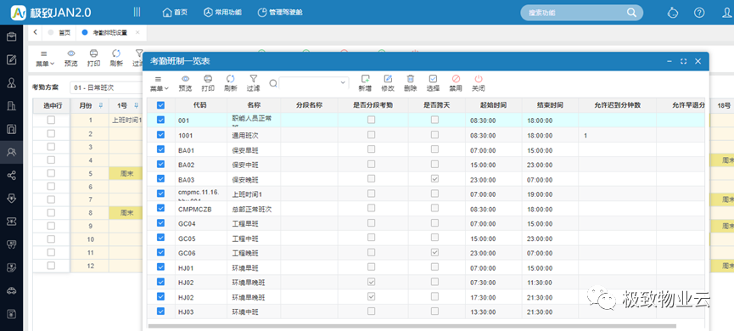Open the people icon in the left sidebar

[x=11, y=151]
